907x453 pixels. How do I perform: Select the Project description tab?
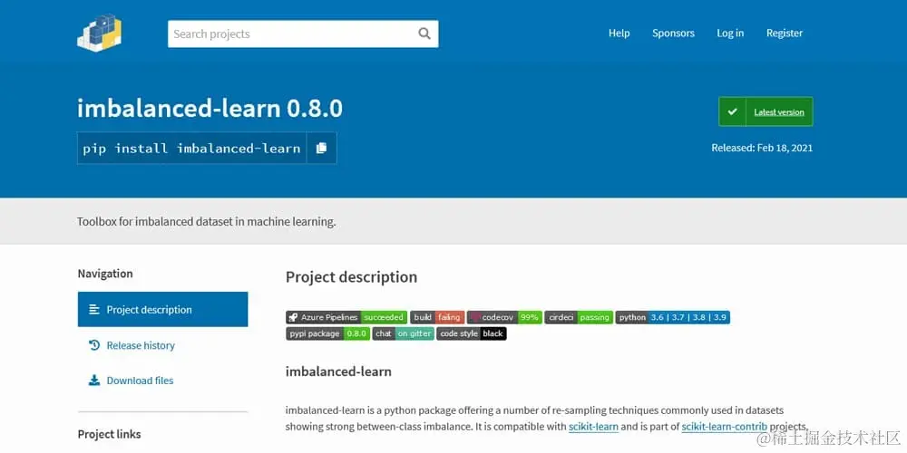pos(162,309)
